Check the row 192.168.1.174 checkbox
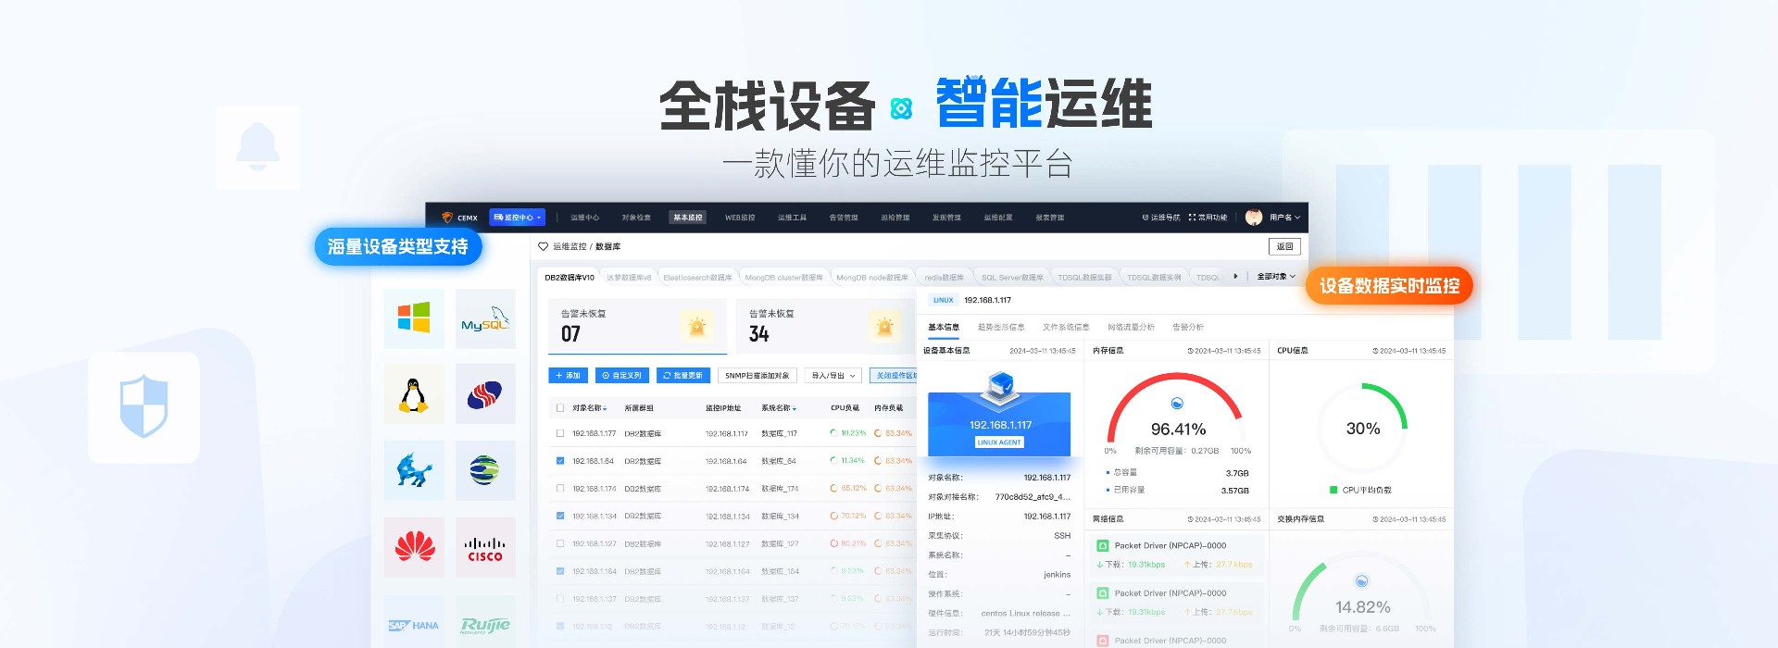This screenshot has height=648, width=1778. pyautogui.click(x=560, y=489)
